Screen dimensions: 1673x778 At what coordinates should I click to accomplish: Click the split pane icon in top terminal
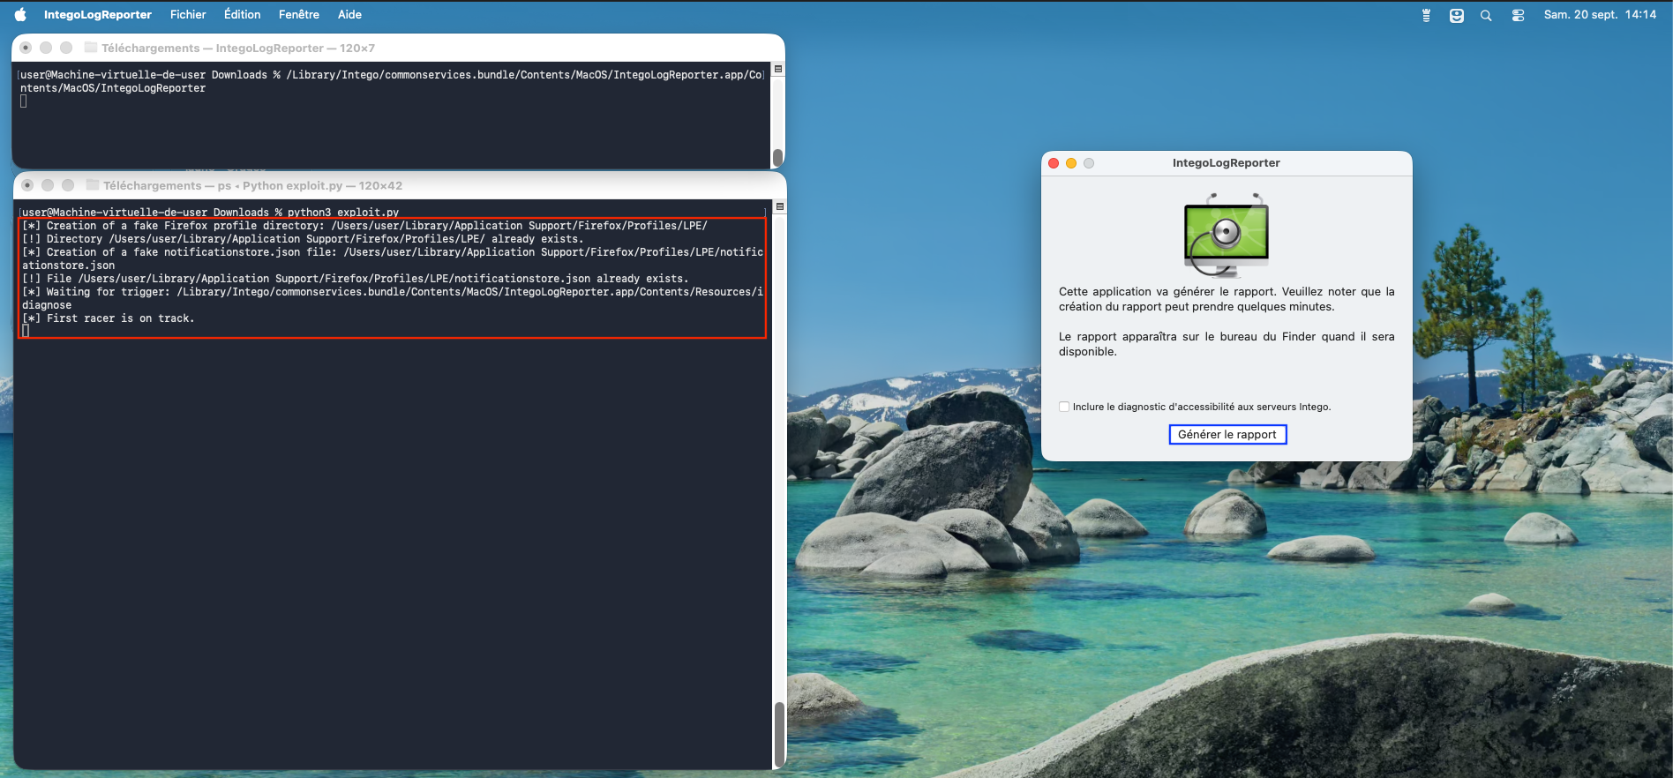[x=778, y=69]
